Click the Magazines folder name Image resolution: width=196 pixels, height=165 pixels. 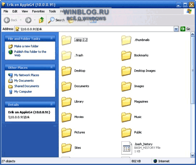(x=141, y=102)
